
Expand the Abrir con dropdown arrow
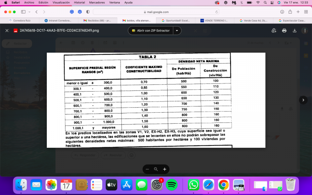pos(177,31)
